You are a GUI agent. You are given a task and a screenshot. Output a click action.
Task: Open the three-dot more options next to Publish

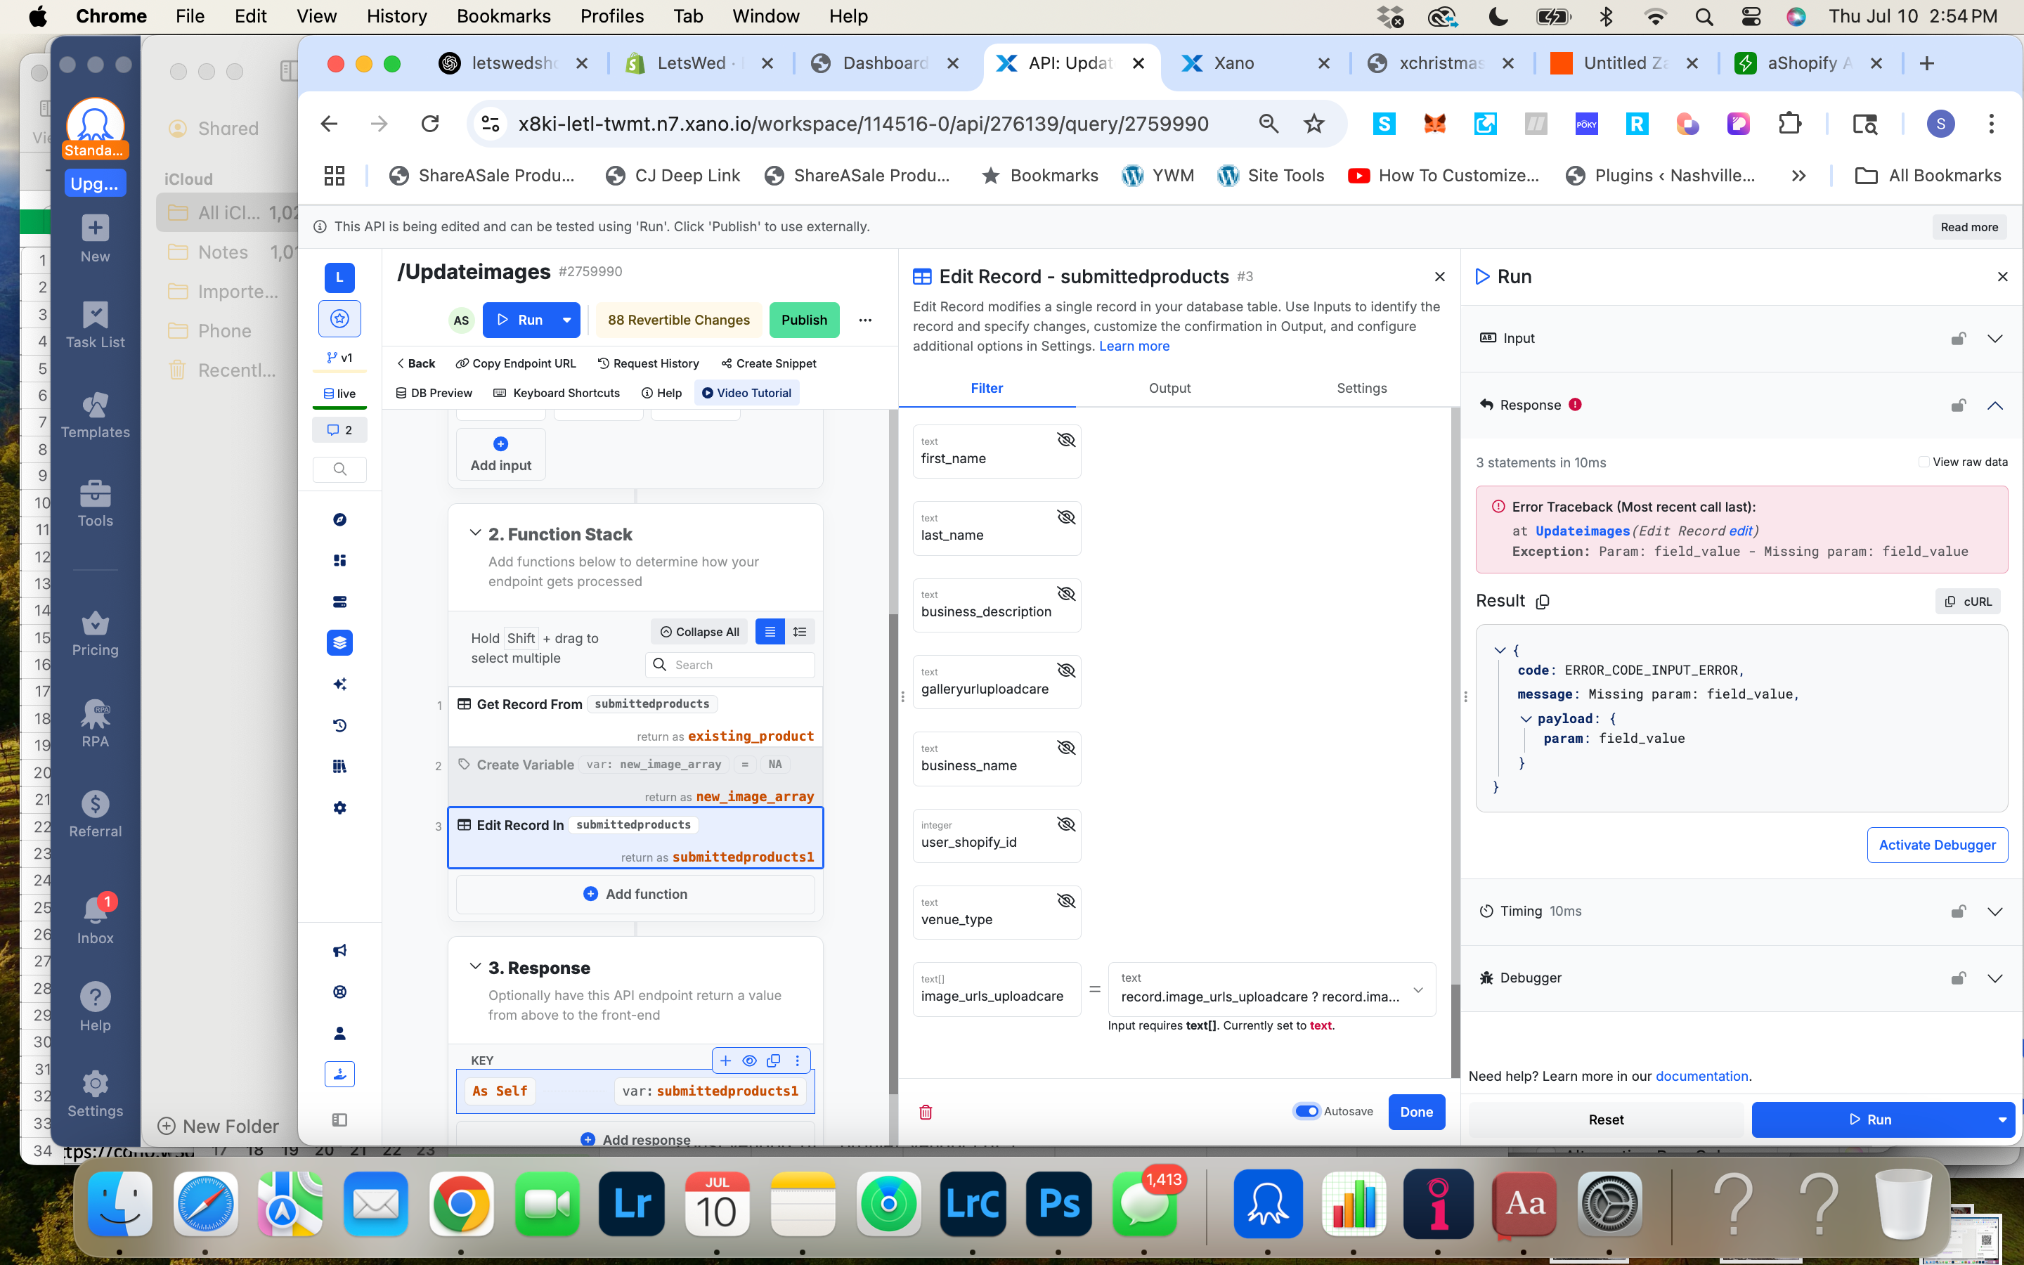pyautogui.click(x=865, y=320)
